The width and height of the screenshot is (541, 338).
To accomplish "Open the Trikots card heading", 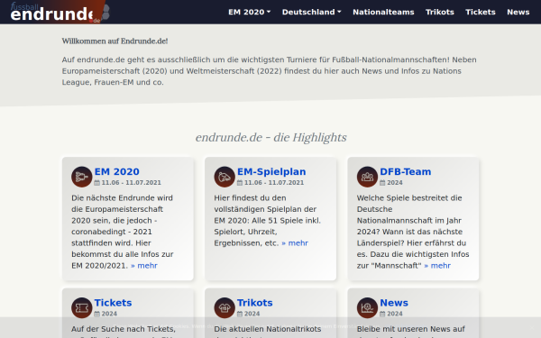I will (255, 303).
